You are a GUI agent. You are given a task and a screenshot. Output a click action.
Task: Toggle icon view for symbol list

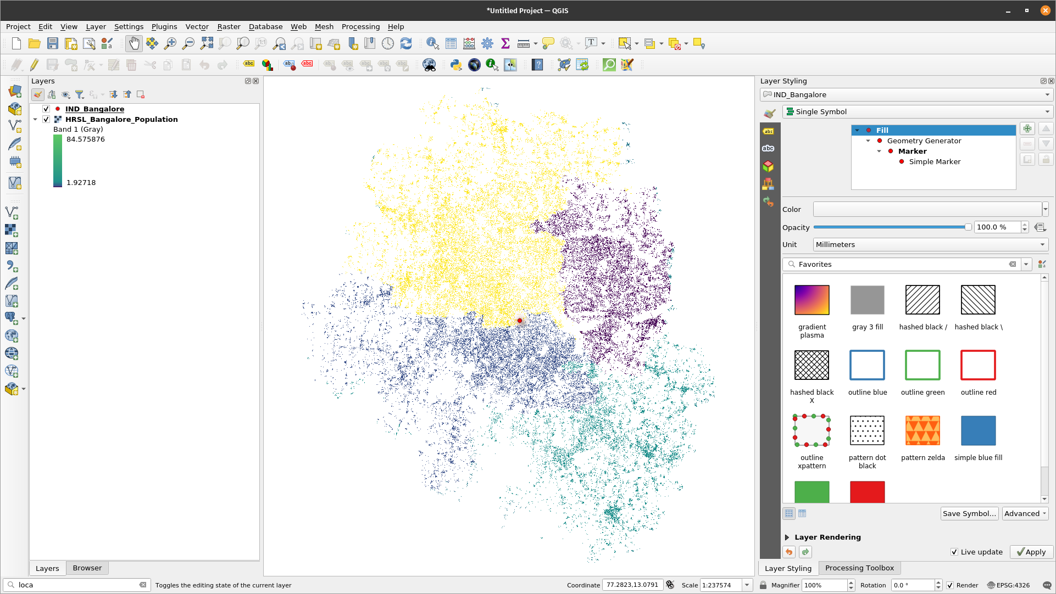[x=789, y=513]
